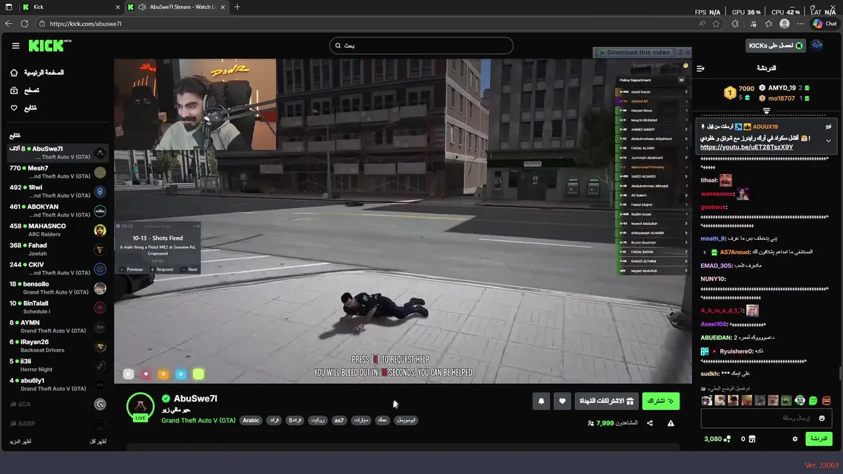
Task: Open the youtu.be link in the pinned message
Action: tap(746, 147)
